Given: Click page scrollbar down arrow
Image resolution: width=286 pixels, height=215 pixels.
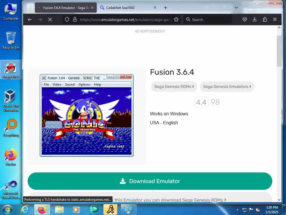Looking at the screenshot, I should click(279, 200).
